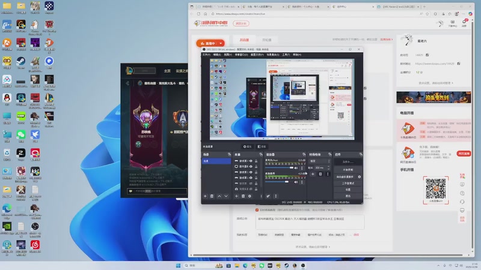Copy room number icon on Douyu page
The image size is (481, 270).
[x=427, y=55]
